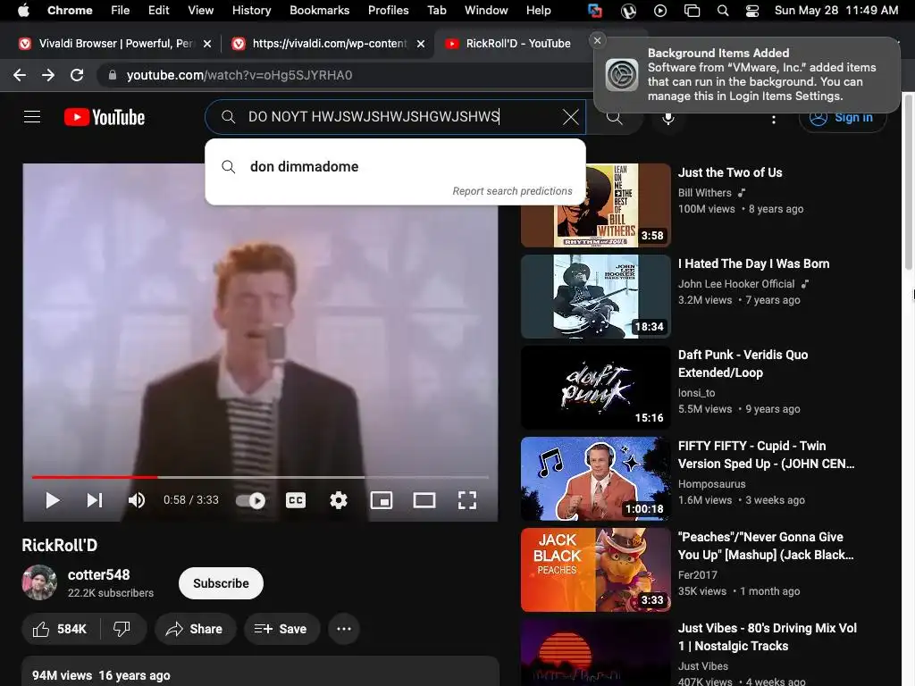Open the History menu
Image resolution: width=915 pixels, height=686 pixels.
(x=251, y=11)
